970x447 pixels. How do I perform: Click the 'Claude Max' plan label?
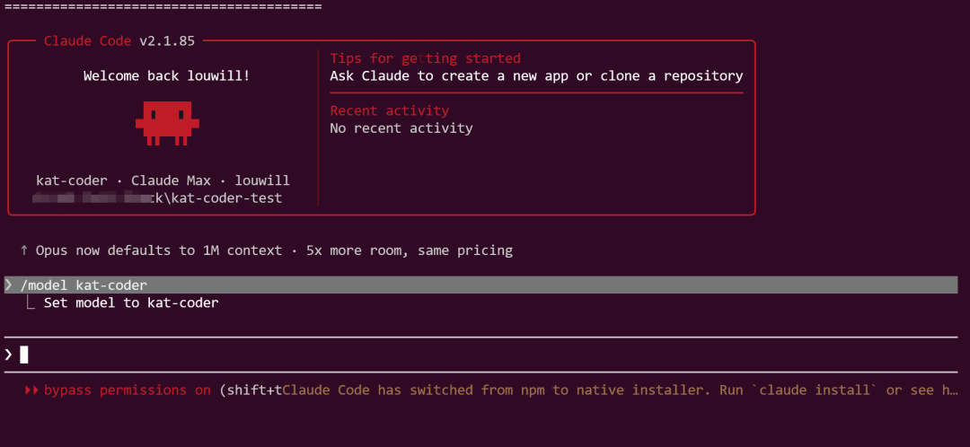[x=171, y=180]
